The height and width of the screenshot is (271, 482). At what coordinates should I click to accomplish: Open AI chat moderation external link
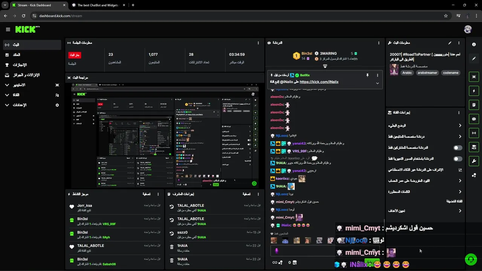coord(460,170)
